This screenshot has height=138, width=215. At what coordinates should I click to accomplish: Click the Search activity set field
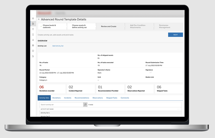point(61,104)
